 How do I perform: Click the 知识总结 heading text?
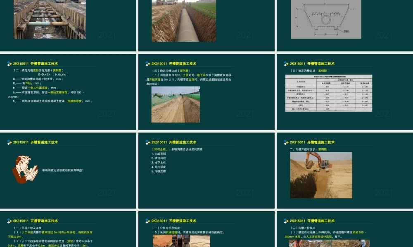[x=159, y=149]
